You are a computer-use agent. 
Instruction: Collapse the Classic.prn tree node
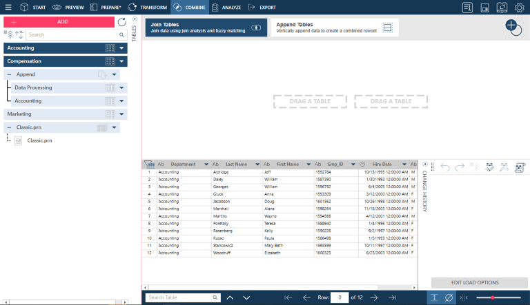click(10, 127)
